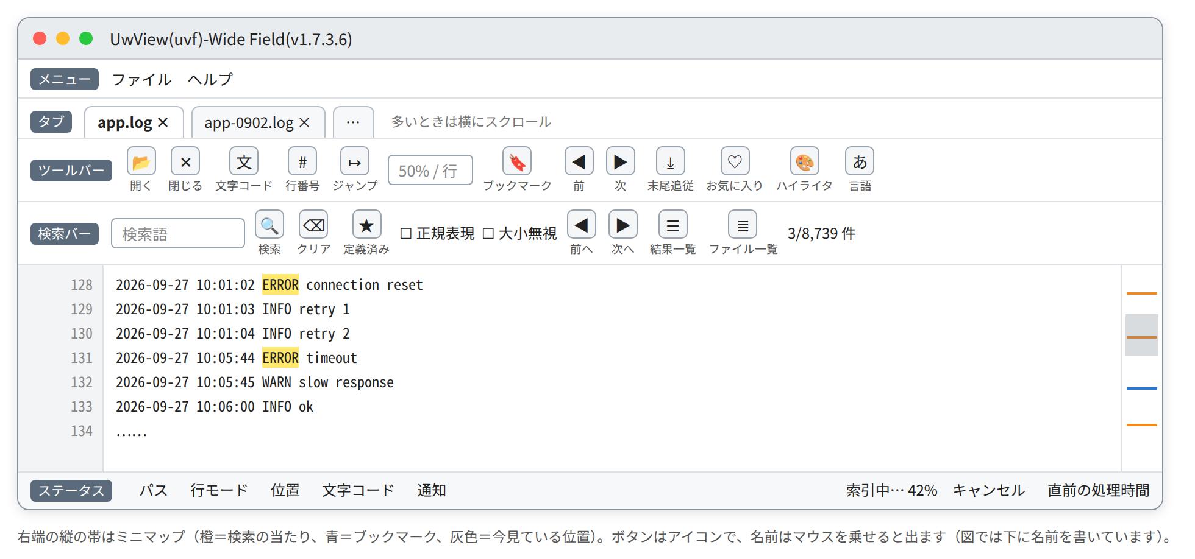
Task: Close the app.log tab
Action: point(163,122)
